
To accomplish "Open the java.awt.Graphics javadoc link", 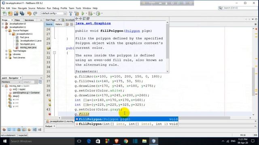I will [x=93, y=23].
